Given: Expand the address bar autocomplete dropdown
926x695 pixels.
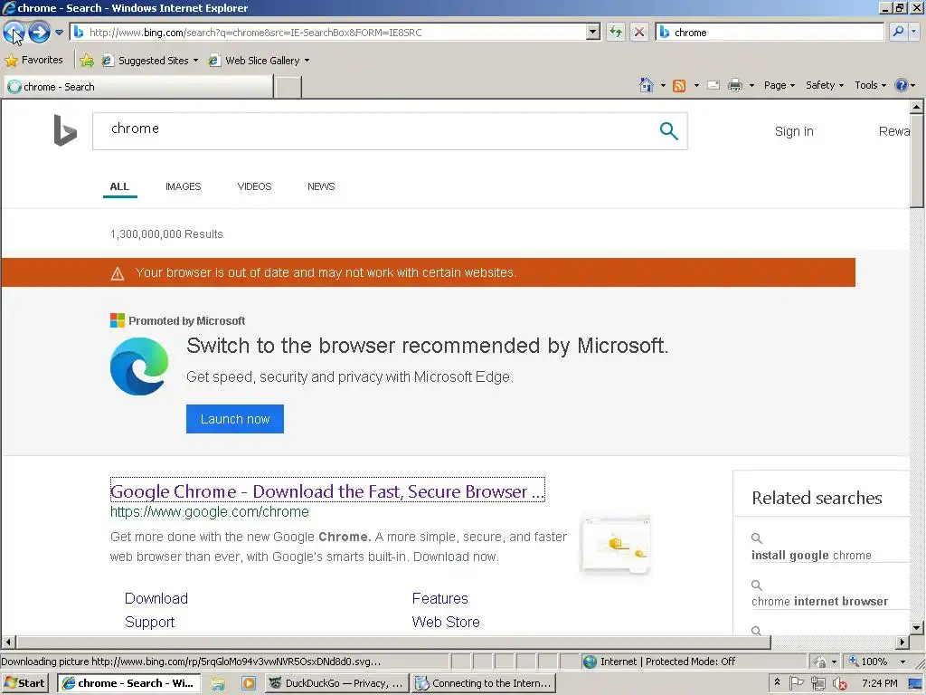Looking at the screenshot, I should [593, 33].
